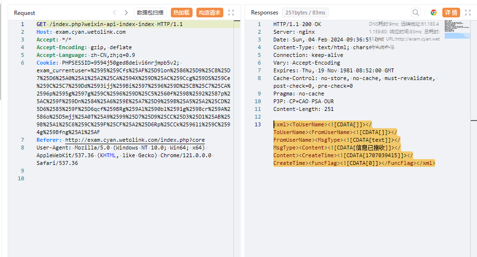Click the Safari/537.36 line in User-Agent

coord(57,163)
